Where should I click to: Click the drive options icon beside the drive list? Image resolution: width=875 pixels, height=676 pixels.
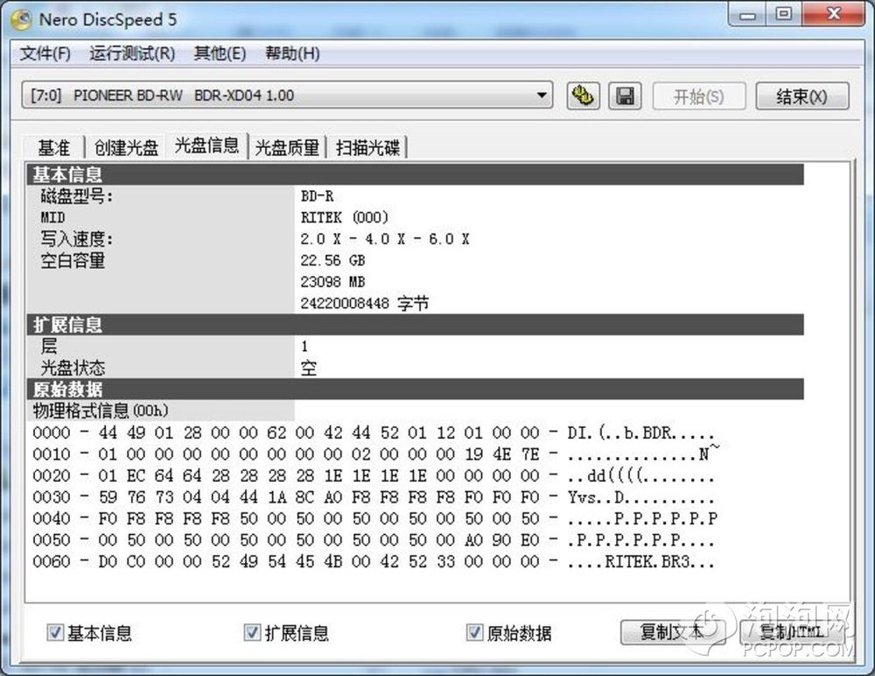[583, 96]
